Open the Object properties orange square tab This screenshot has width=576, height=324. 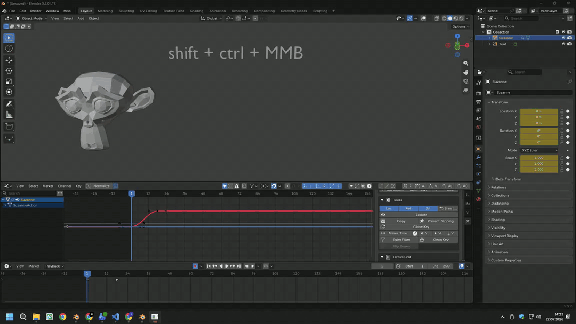[478, 149]
